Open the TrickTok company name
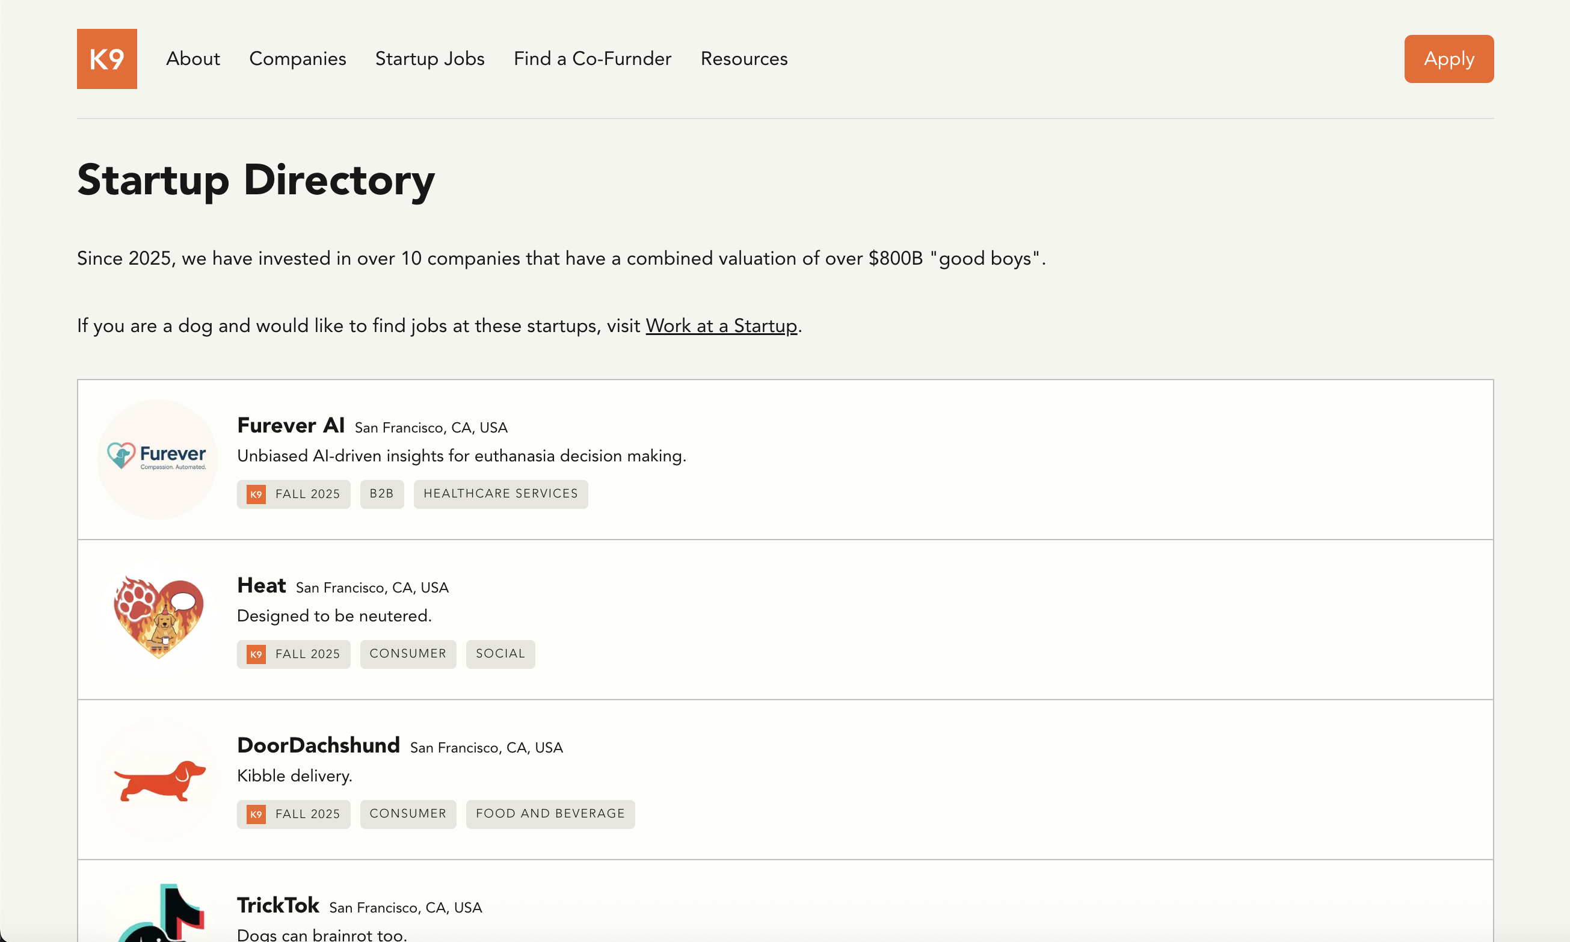 point(278,905)
